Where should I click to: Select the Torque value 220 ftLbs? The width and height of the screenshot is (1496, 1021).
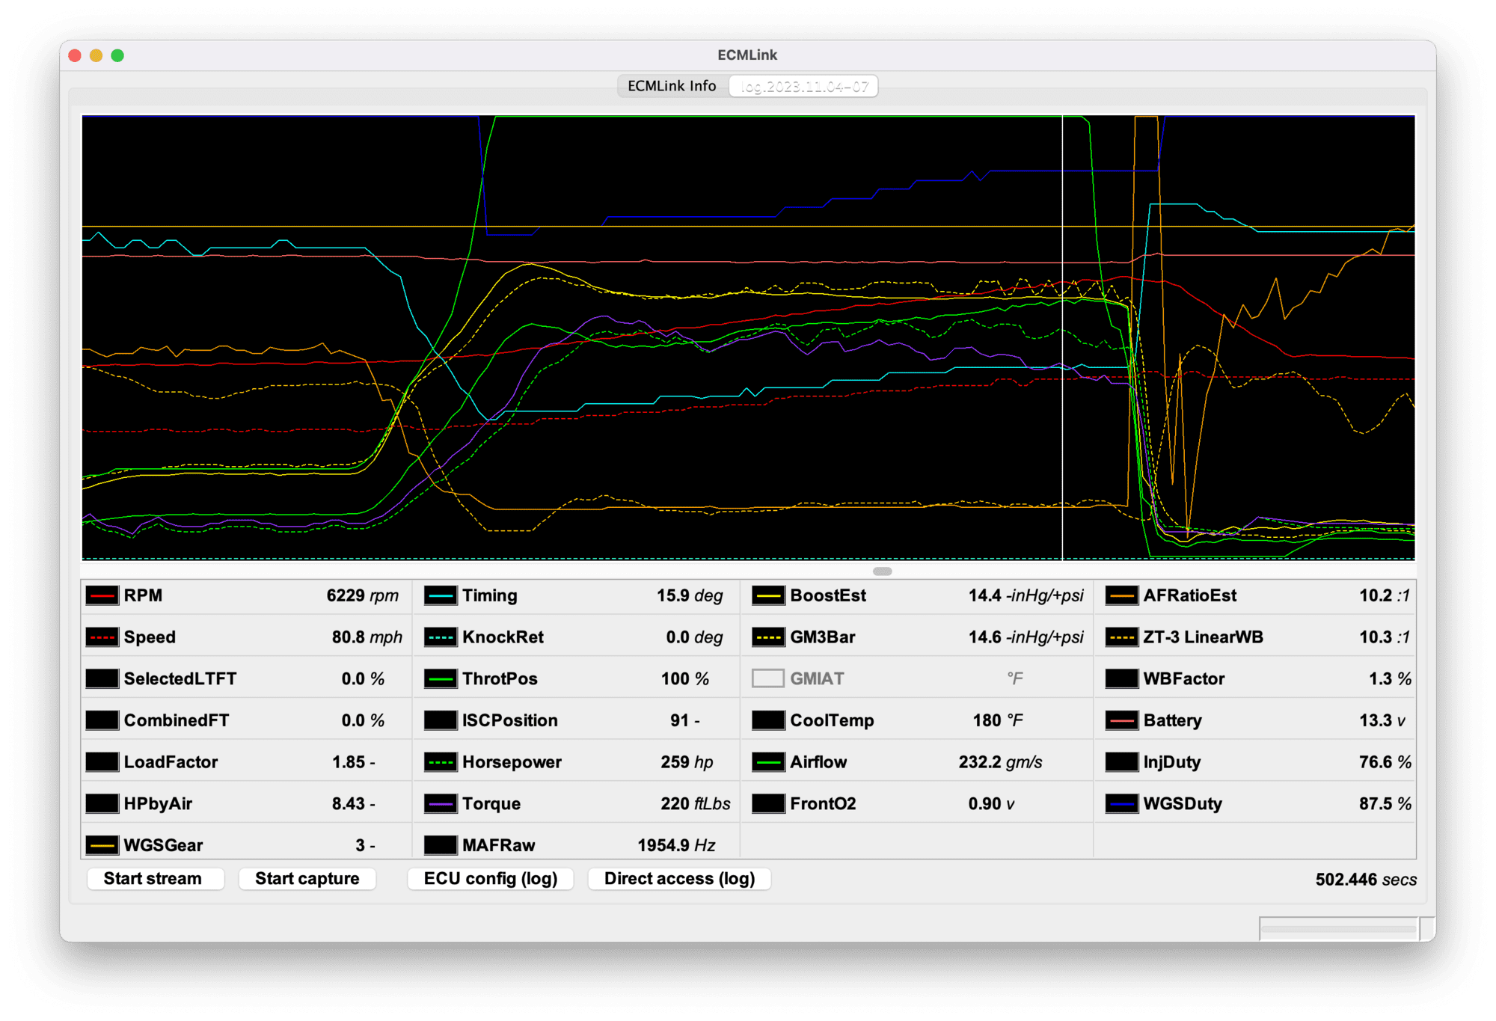pos(696,803)
